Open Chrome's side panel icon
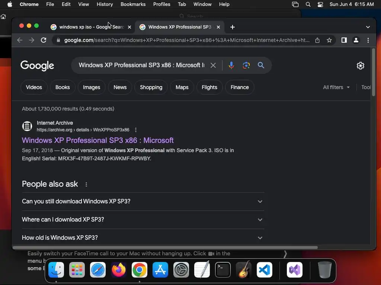Viewport: 381px width, 285px height. 344,40
